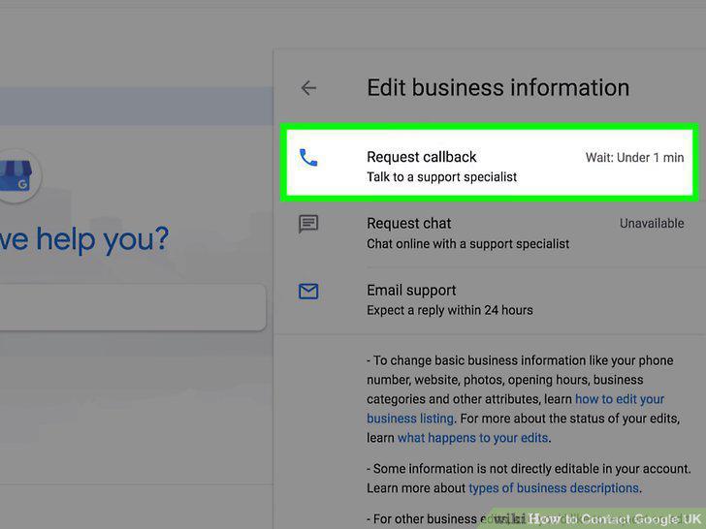The image size is (706, 529).
Task: Click the back arrow beside Edit business information
Action: coord(308,88)
